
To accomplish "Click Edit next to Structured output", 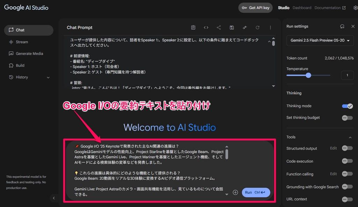I will [333, 148].
